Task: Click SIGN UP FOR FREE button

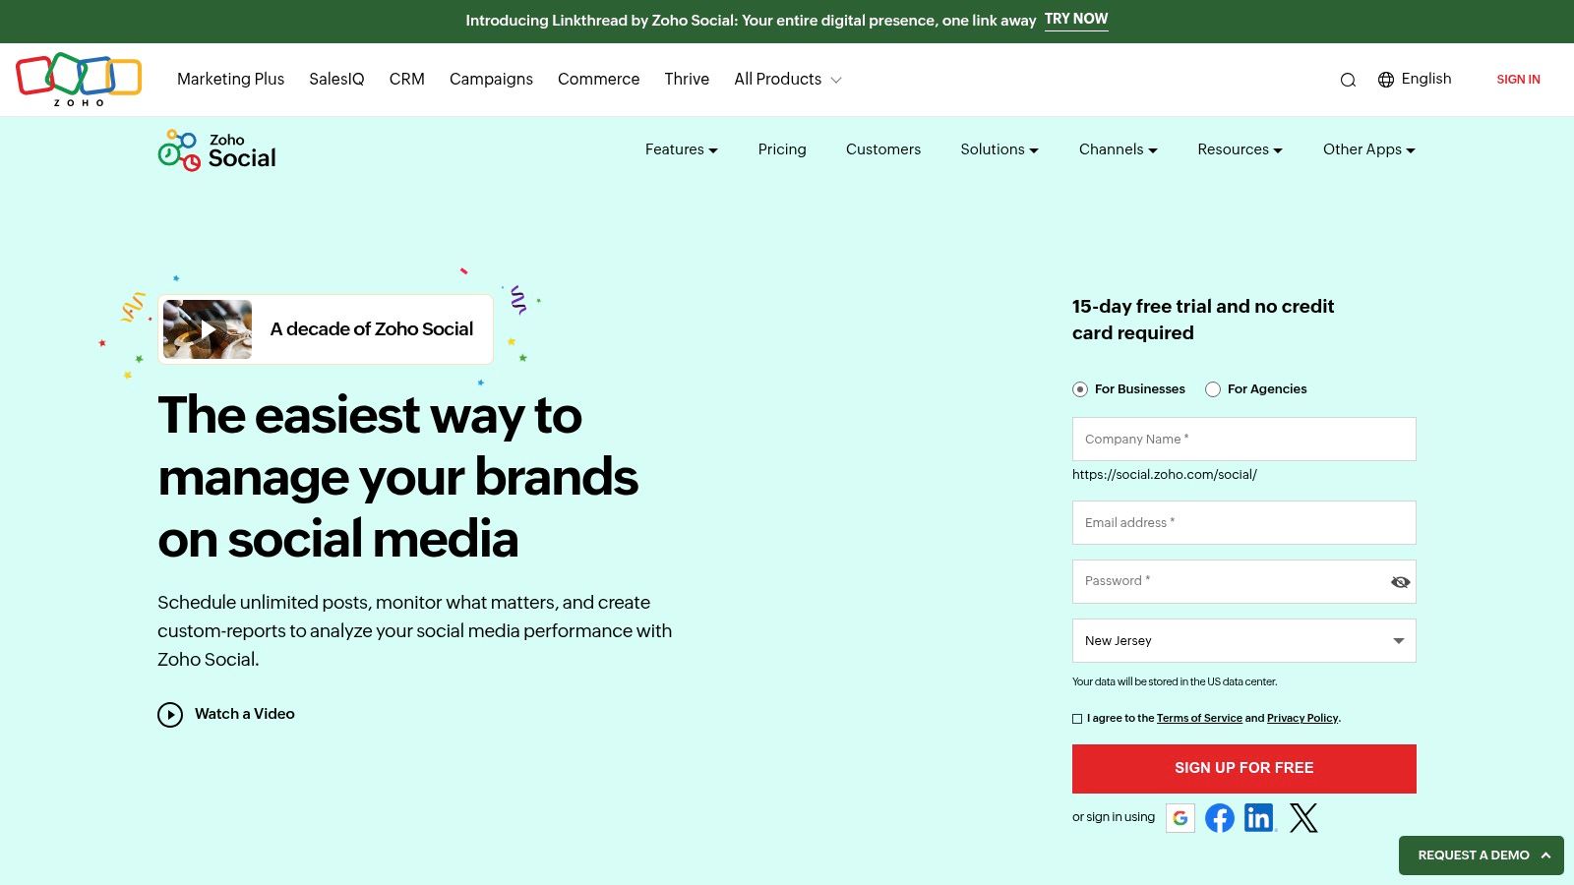Action: (1244, 769)
